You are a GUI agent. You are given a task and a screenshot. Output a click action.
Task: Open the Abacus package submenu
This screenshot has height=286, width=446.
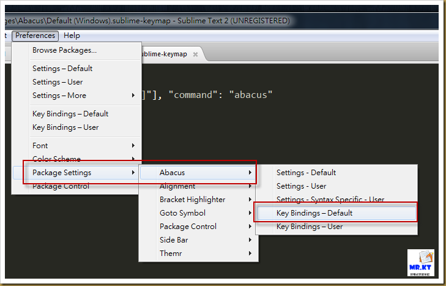click(x=198, y=173)
